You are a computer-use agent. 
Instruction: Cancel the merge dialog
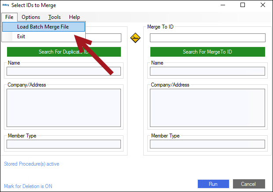tap(249, 184)
